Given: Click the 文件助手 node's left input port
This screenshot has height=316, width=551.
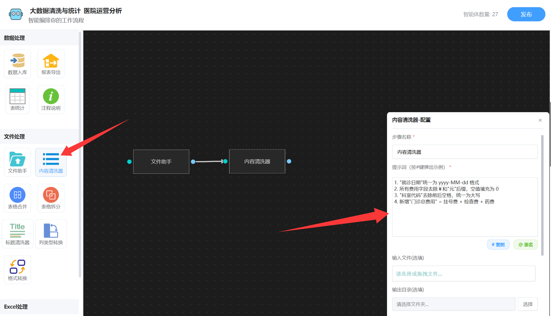Looking at the screenshot, I should [x=129, y=162].
